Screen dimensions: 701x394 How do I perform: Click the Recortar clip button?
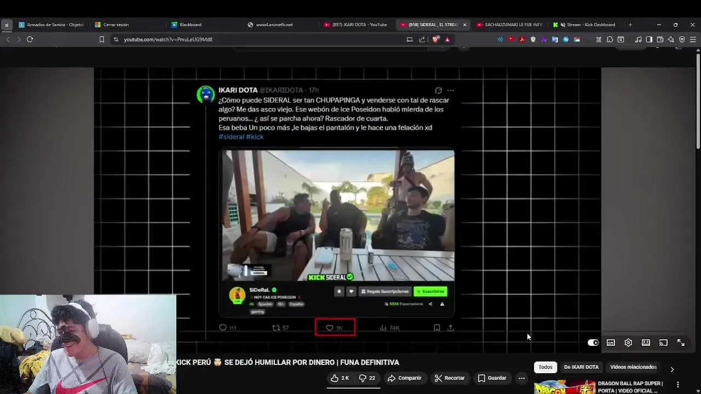coord(450,378)
